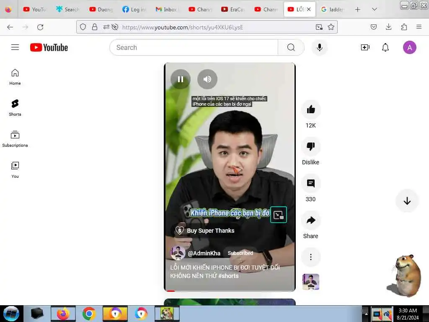
Task: Switch to the Facebook Log in tab
Action: (134, 9)
